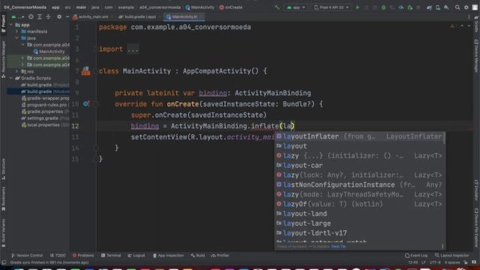Screen dimensions: 480x270
Task: Click the UTF-8 encoding status entry
Action: click(435, 262)
